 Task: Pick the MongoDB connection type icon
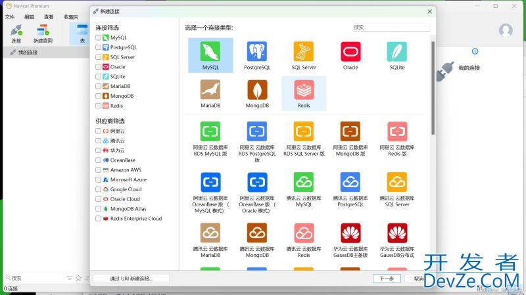tap(257, 89)
